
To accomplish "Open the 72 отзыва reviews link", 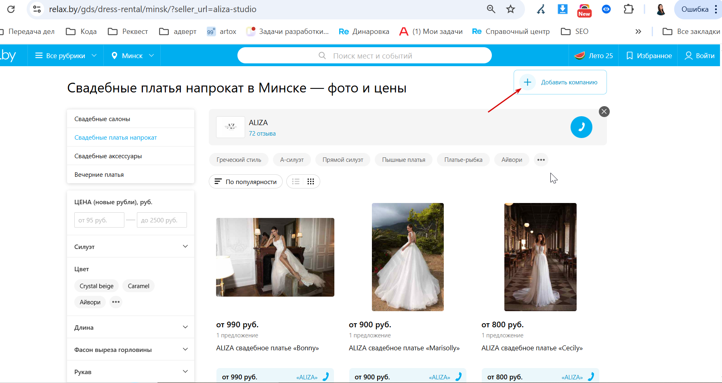I will pos(262,134).
